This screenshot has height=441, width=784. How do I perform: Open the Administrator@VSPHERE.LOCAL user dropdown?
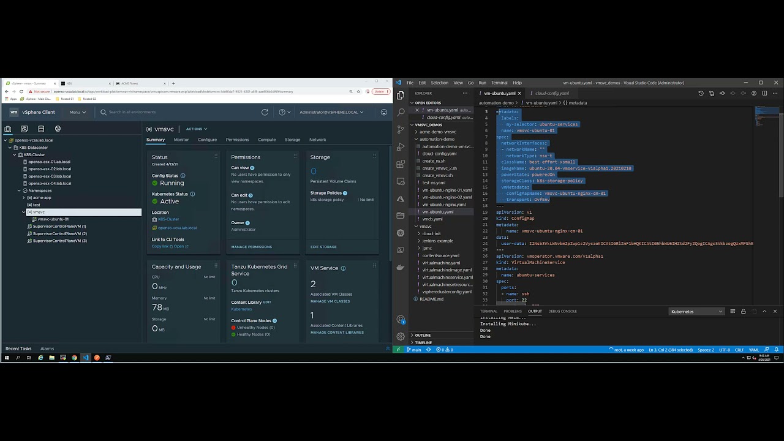tap(331, 112)
